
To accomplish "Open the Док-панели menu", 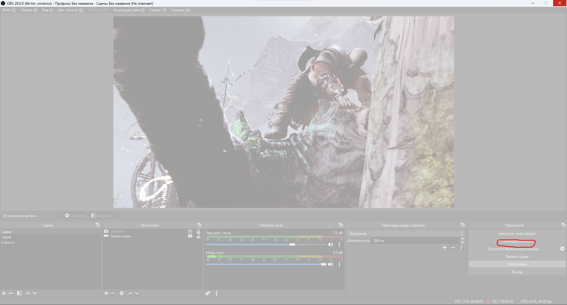I will pos(71,10).
